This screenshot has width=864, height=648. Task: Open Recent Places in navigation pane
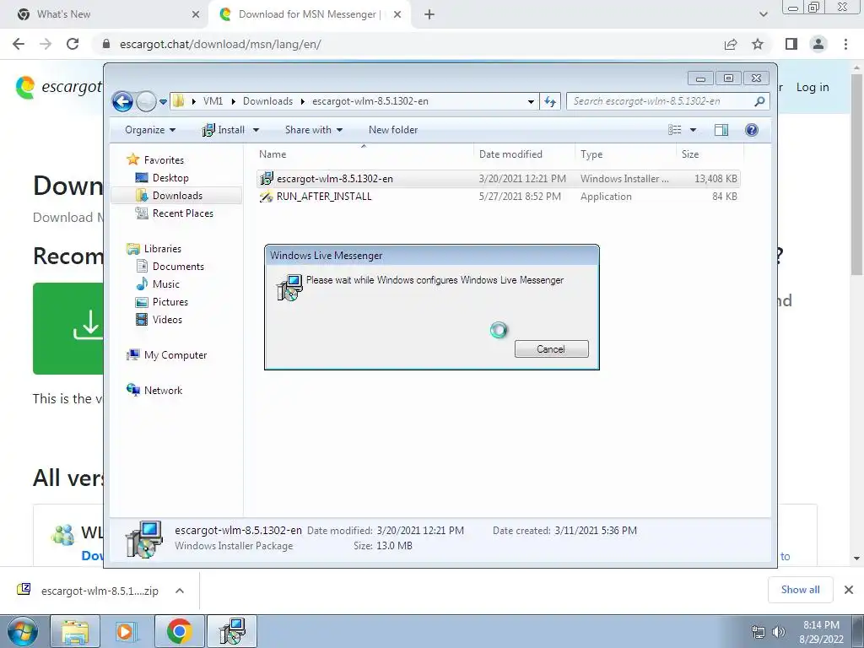(x=182, y=213)
